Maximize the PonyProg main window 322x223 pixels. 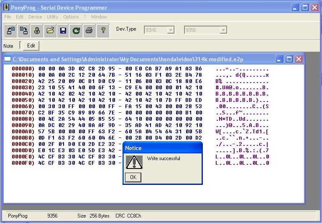click(305, 8)
